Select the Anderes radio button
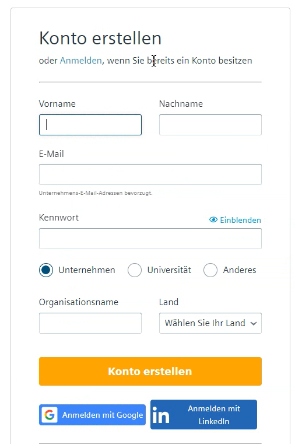295x444 pixels. coord(210,270)
